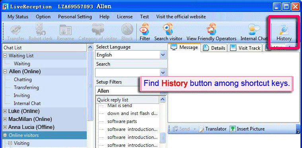This screenshot has width=302, height=148.
Task: Collapse the Allen (Online) node
Action: [5, 72]
